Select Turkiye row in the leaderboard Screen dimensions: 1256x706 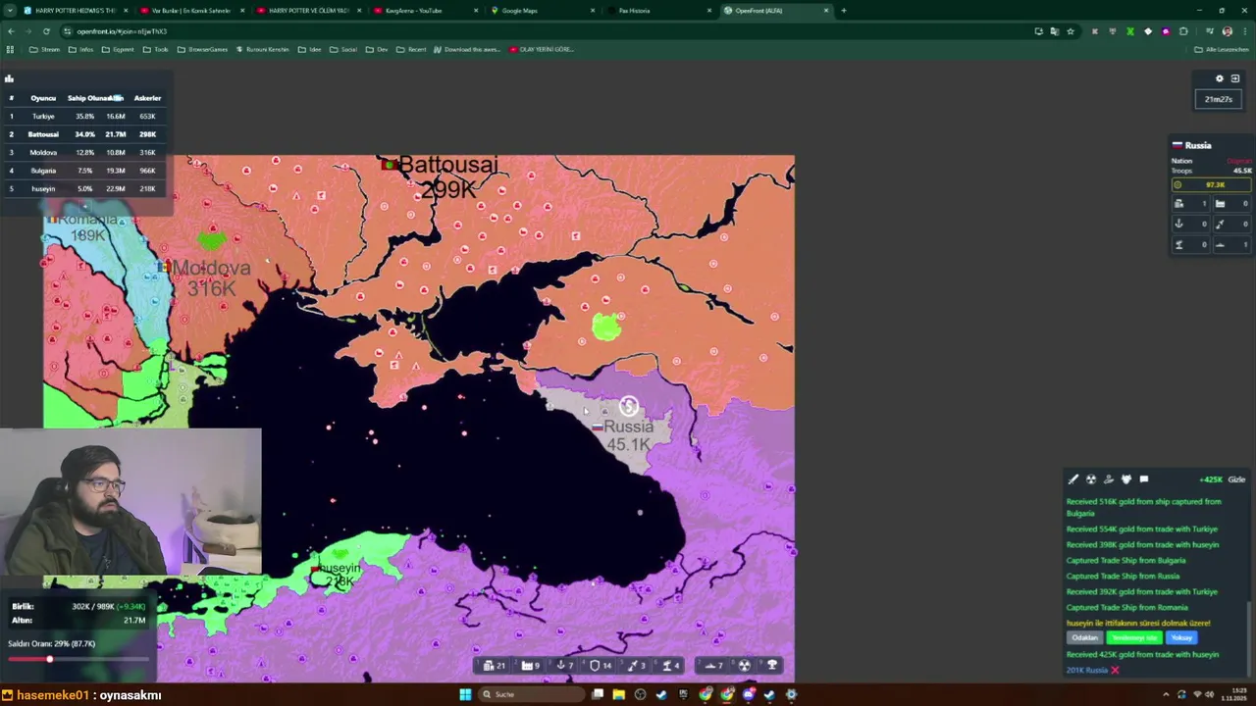coord(86,116)
